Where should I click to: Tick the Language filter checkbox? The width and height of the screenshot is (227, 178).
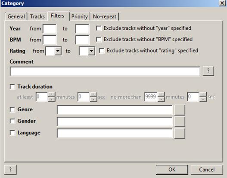pos(12,133)
